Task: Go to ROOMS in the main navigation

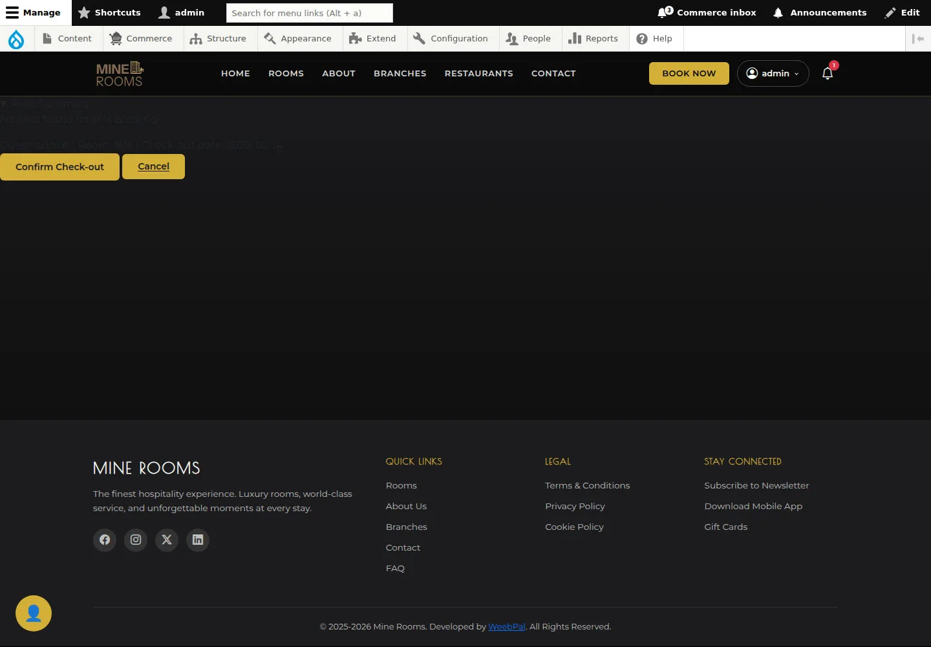Action: pos(286,73)
